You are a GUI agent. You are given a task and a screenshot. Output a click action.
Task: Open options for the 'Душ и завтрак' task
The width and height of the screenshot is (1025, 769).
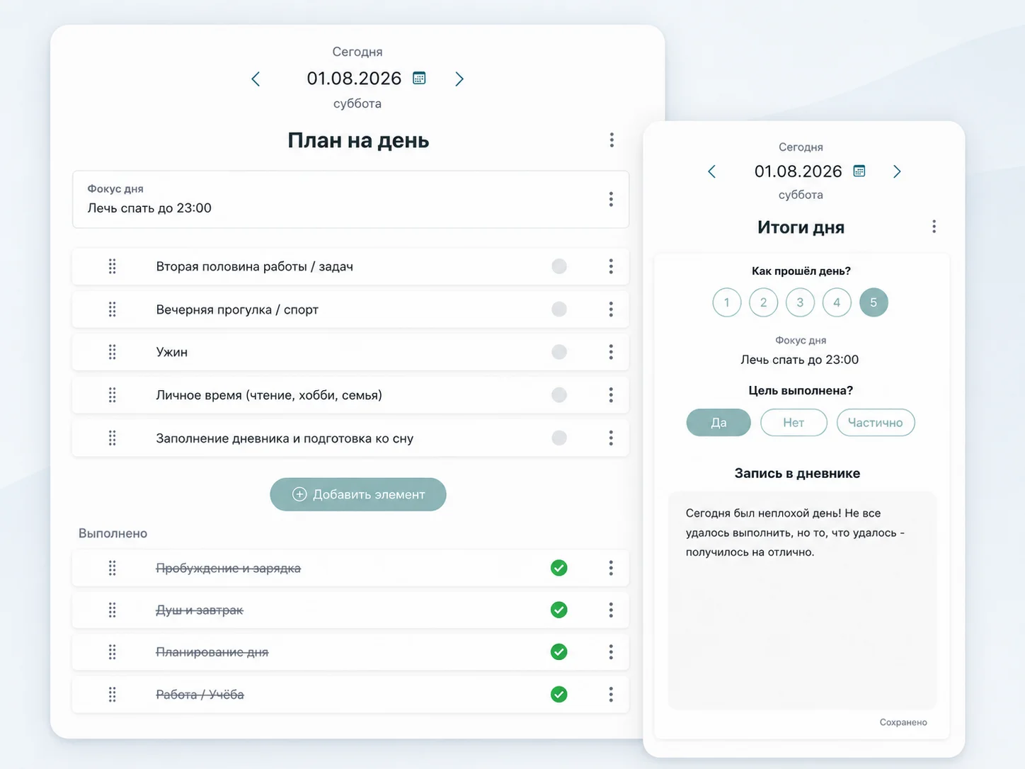(611, 610)
